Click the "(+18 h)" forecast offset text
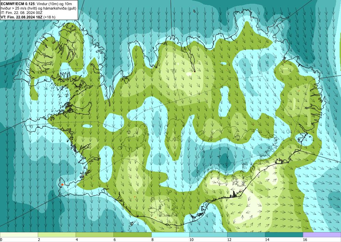This screenshot has width=341, height=242. [49, 17]
